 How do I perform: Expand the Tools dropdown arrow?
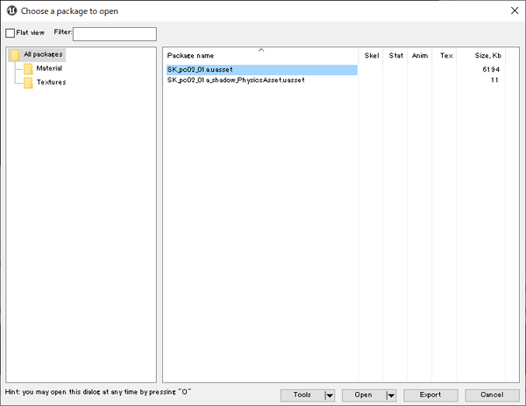330,395
